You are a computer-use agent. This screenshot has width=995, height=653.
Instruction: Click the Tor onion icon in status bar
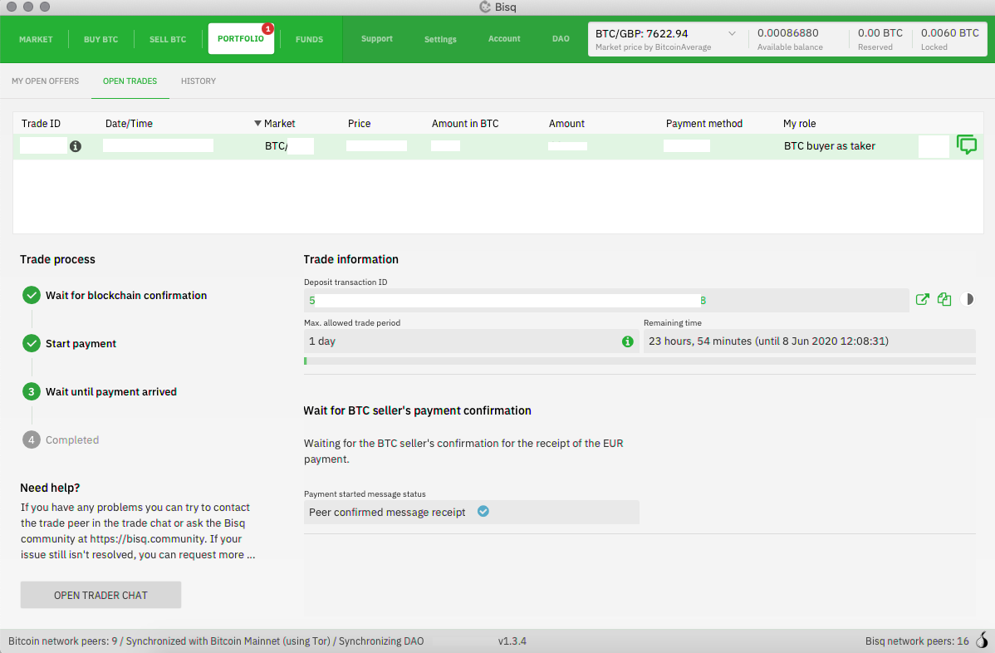point(982,641)
